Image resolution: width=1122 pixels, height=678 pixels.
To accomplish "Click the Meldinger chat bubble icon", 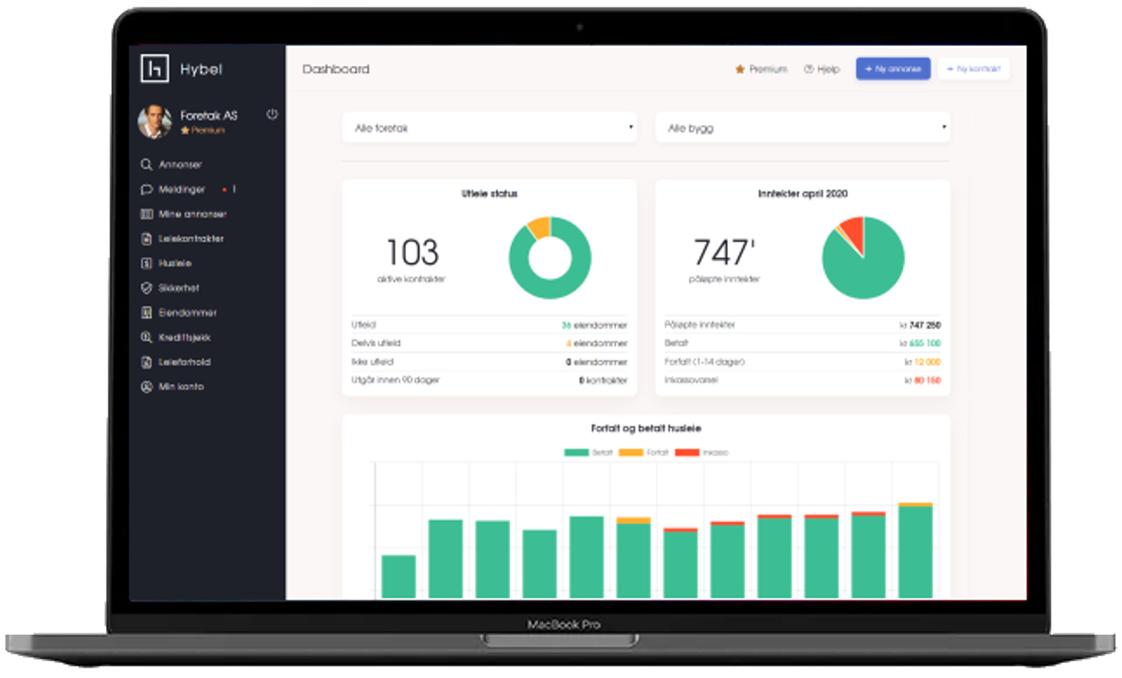I will [146, 189].
